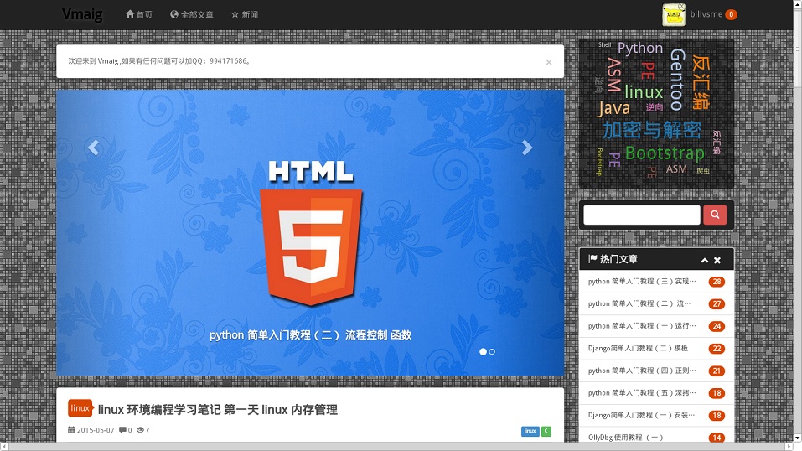Open Django简单入门教程(二)模板 article

[638, 348]
